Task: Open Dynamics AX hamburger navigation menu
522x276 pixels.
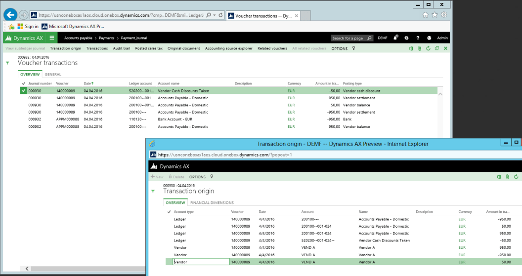Action: (52, 38)
